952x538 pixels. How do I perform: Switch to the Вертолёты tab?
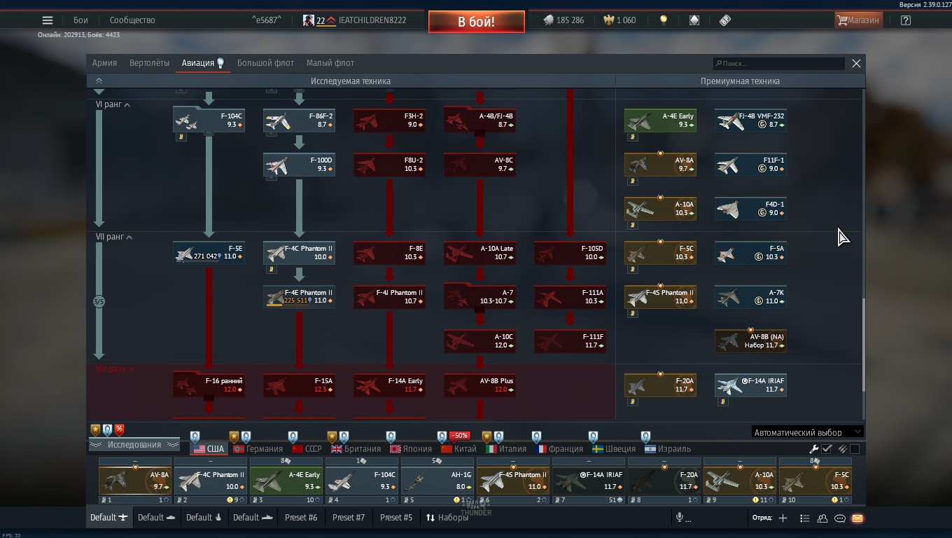[149, 63]
